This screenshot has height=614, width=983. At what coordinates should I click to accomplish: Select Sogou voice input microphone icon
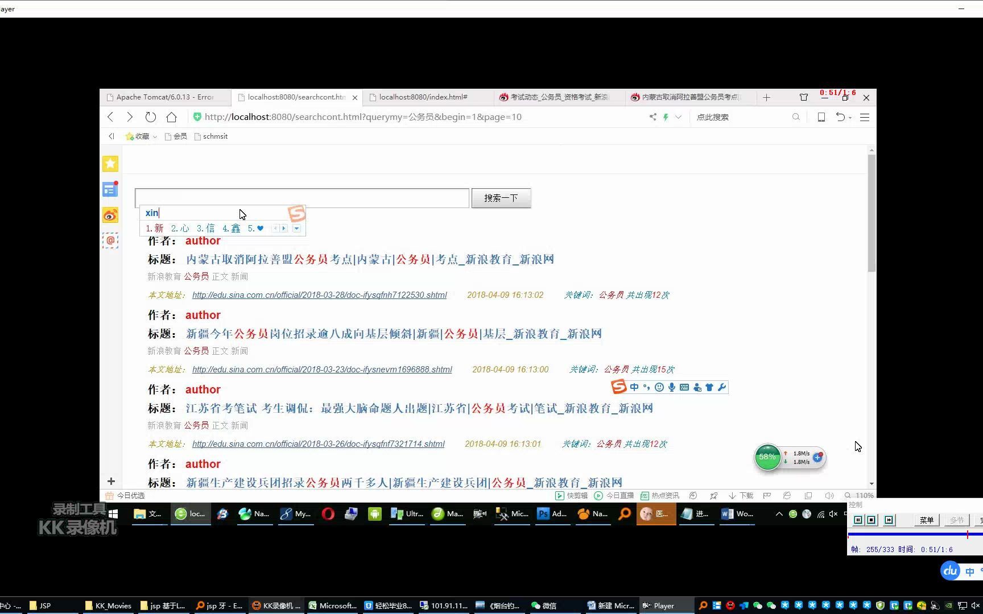[671, 387]
